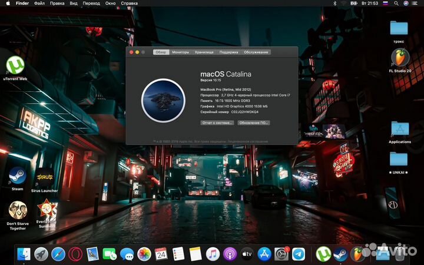Open Notification Center list icon
The height and width of the screenshot is (265, 424).
[415, 4]
